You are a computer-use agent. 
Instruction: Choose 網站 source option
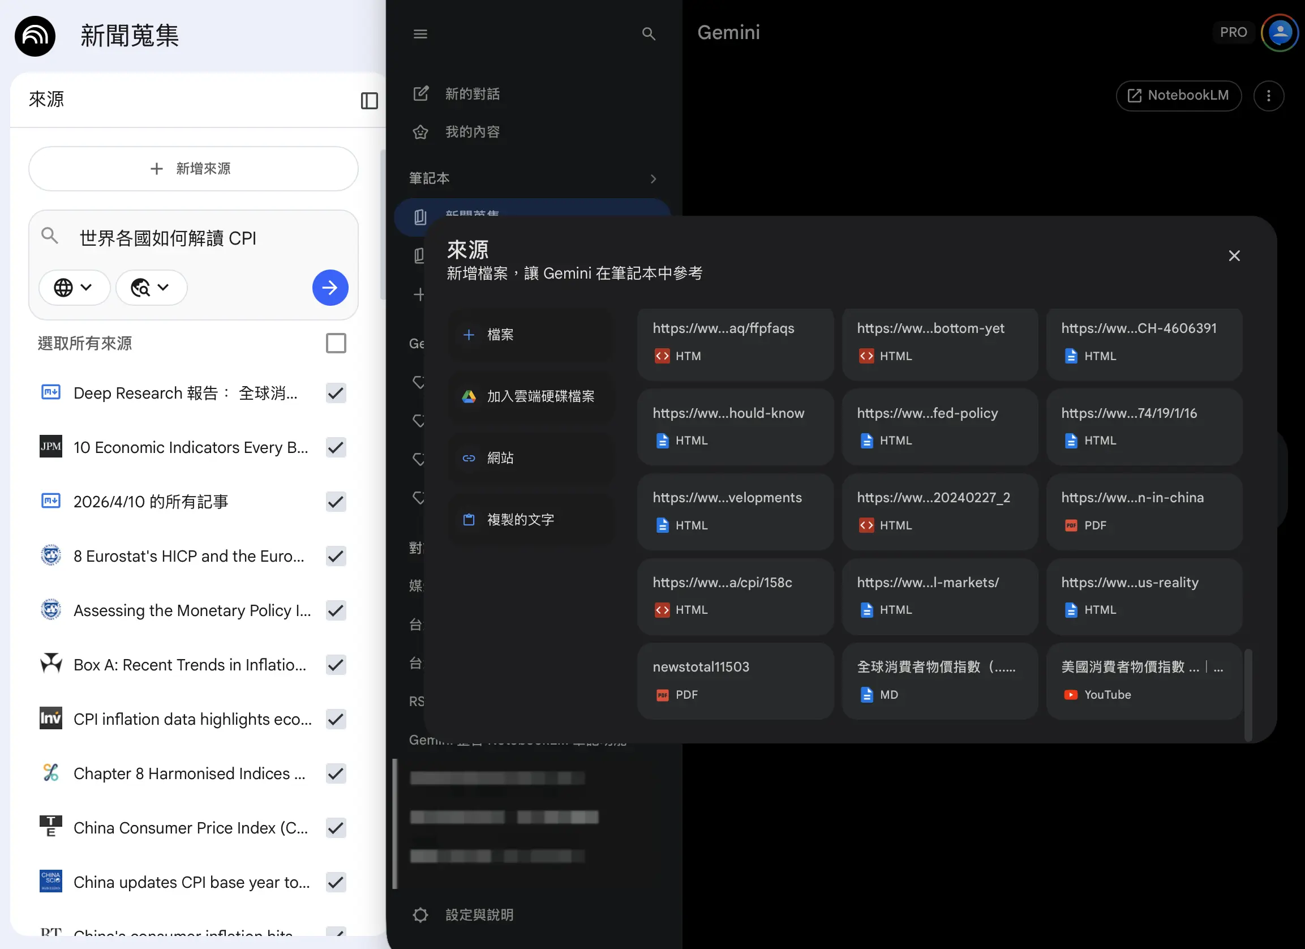pyautogui.click(x=530, y=458)
